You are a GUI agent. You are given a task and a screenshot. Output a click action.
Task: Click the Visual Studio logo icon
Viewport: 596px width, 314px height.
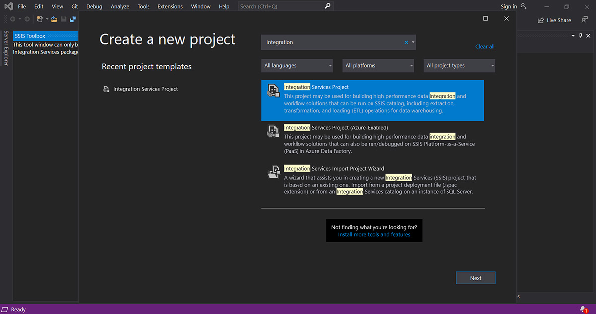click(8, 6)
